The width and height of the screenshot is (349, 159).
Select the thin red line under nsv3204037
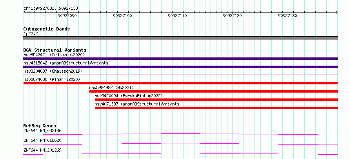pyautogui.click(x=180, y=75)
